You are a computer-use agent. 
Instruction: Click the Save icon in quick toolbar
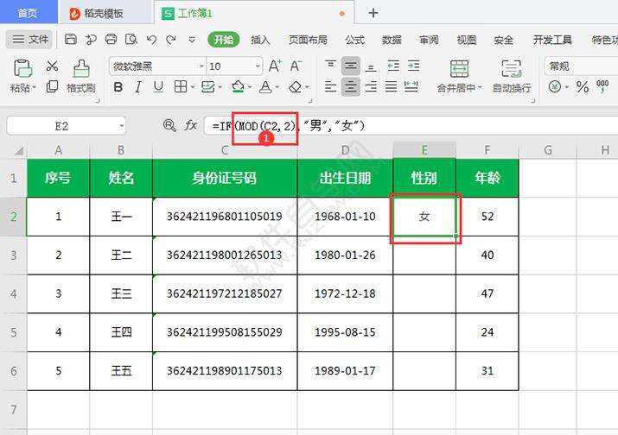[71, 39]
